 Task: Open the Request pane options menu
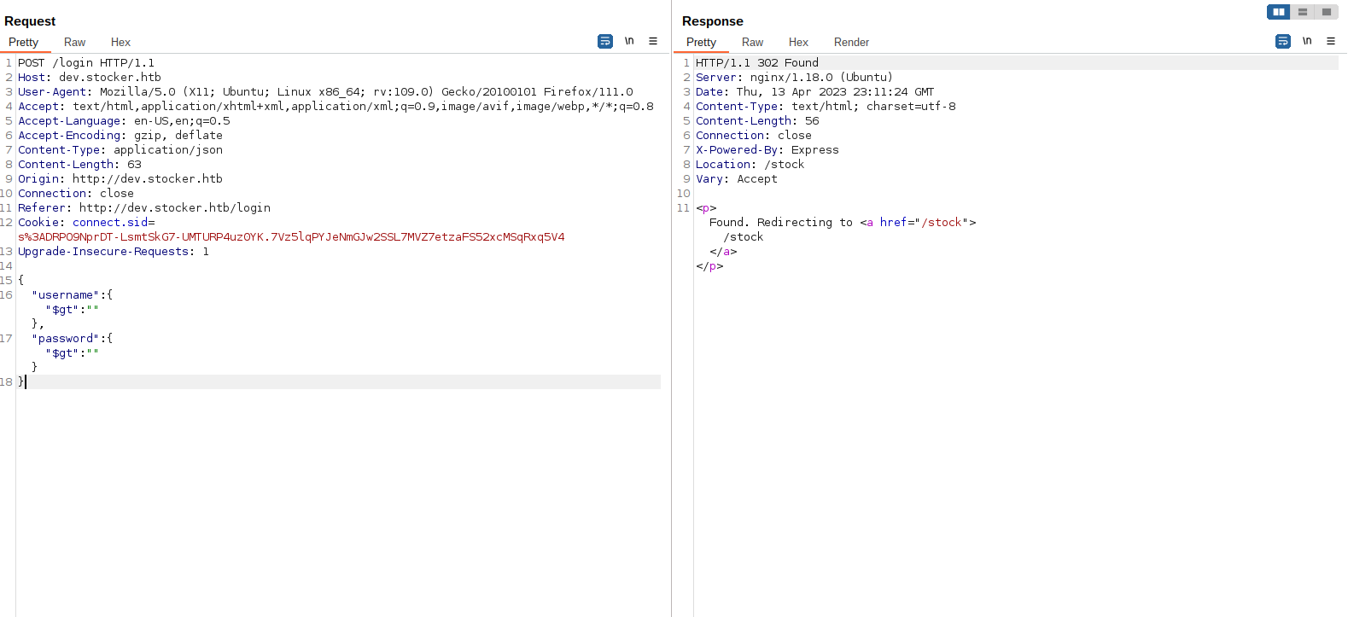653,41
